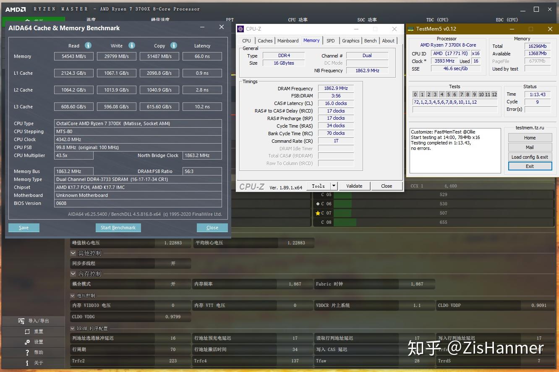Open the About tab in CPU-Z
Image resolution: width=559 pixels, height=372 pixels.
point(388,41)
